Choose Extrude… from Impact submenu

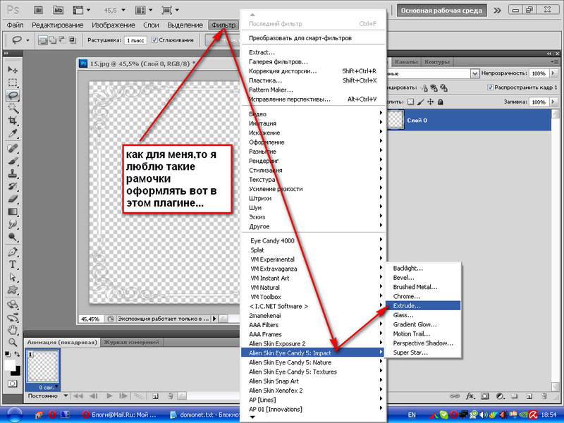pyautogui.click(x=422, y=306)
